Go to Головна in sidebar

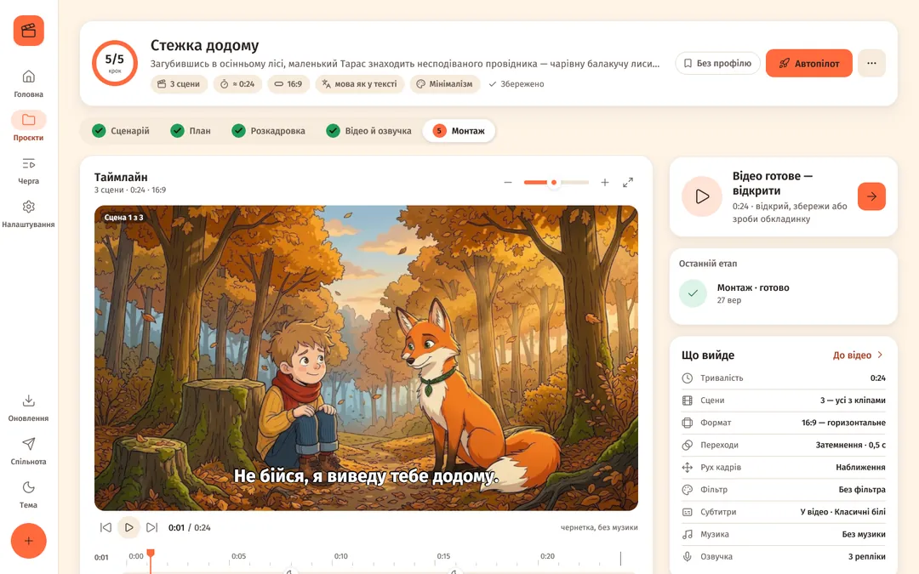point(28,83)
